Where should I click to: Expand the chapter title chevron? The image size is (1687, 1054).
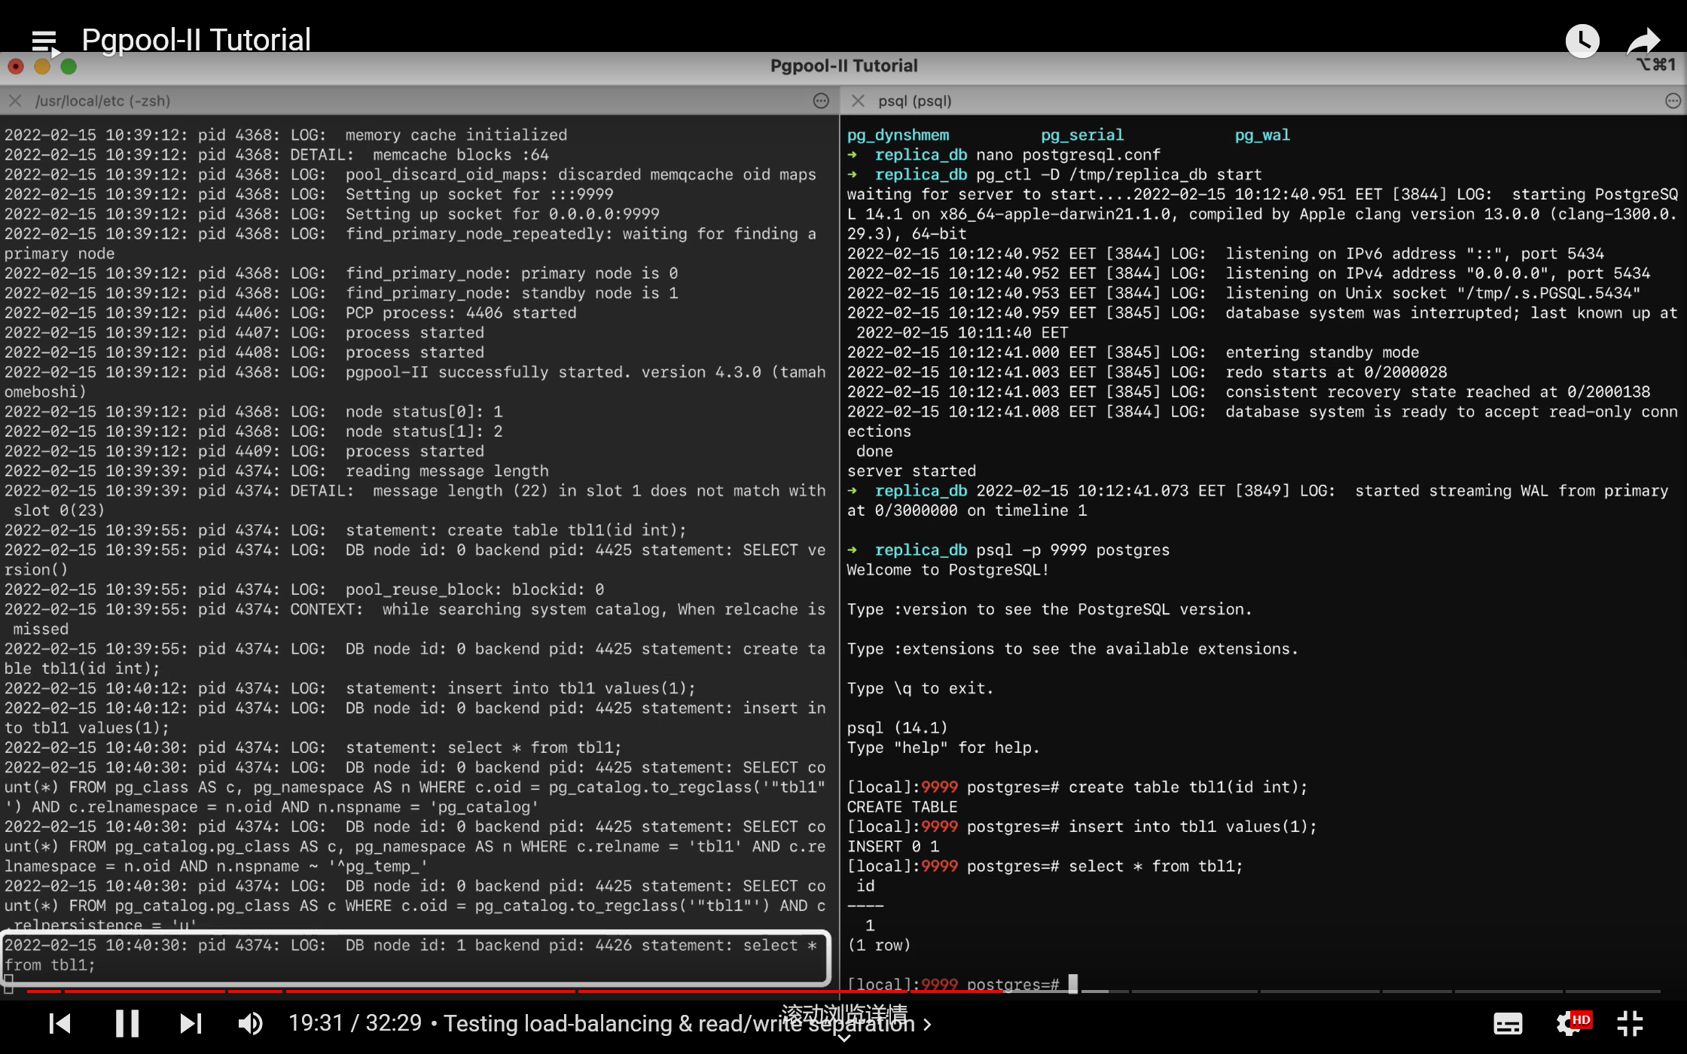pyautogui.click(x=927, y=1024)
